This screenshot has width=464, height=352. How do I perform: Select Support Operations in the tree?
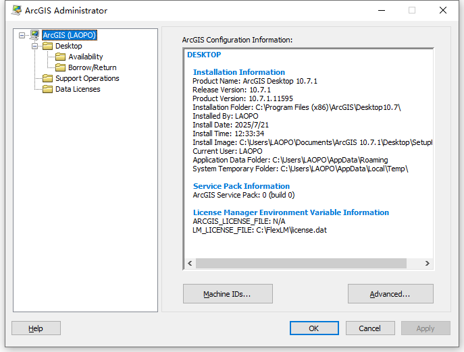[87, 78]
